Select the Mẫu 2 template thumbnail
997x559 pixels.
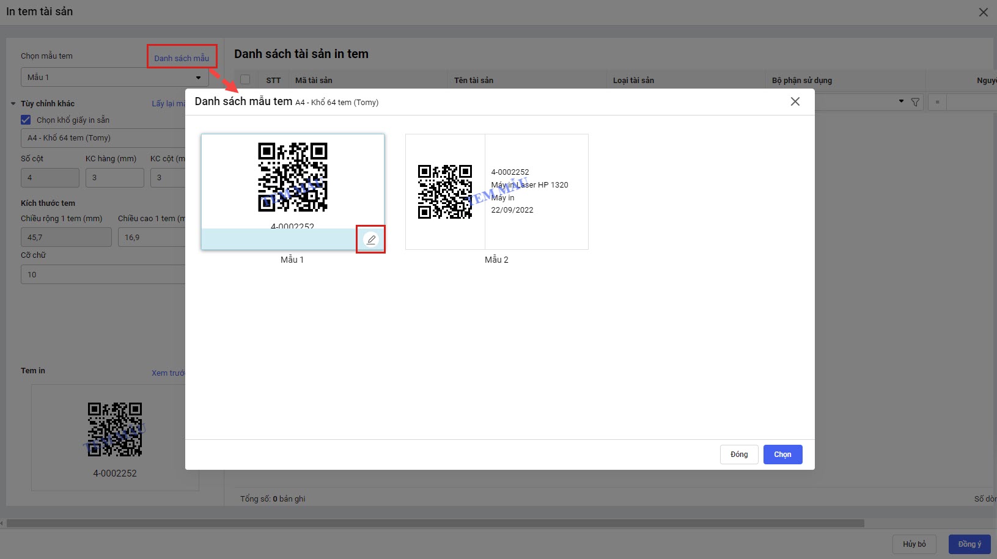click(x=497, y=192)
